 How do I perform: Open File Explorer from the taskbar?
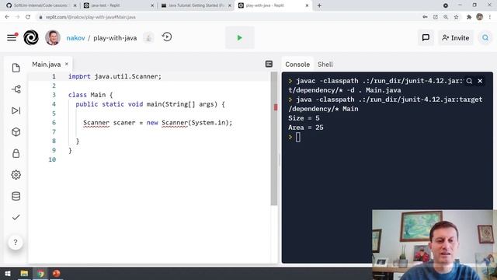point(24,273)
